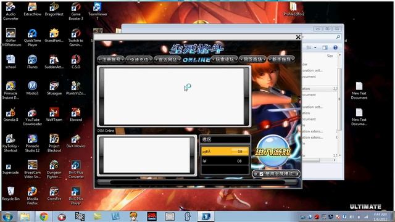Launch the DivX Plus Player icon
Screen dimensions: 395x222
[x=76, y=195]
